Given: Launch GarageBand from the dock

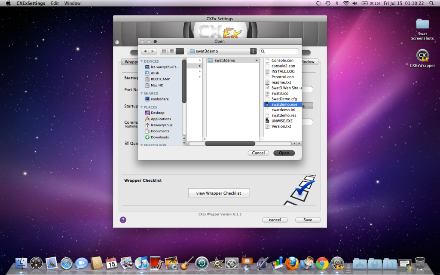Looking at the screenshot, I should [x=186, y=263].
